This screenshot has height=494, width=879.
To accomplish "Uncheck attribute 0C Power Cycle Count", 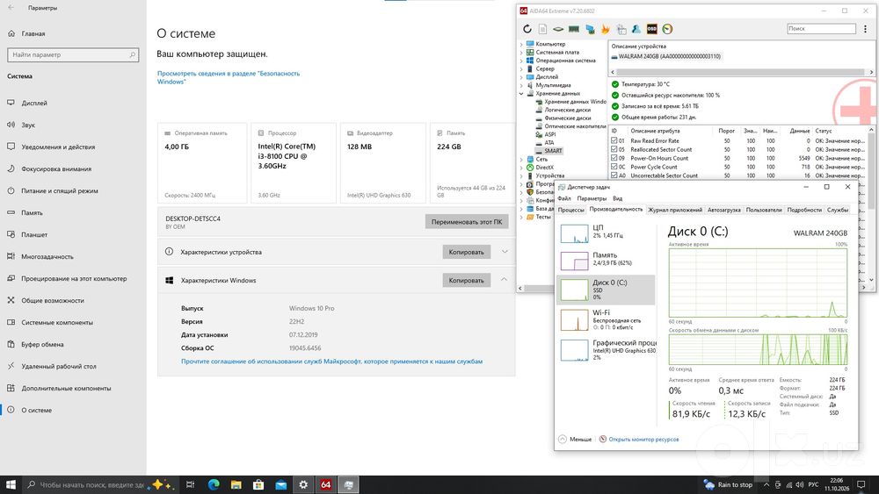I will (x=614, y=167).
